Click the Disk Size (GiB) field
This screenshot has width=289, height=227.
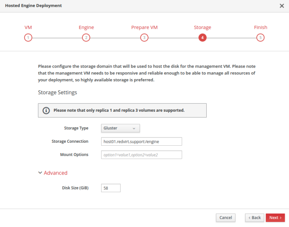pos(111,188)
